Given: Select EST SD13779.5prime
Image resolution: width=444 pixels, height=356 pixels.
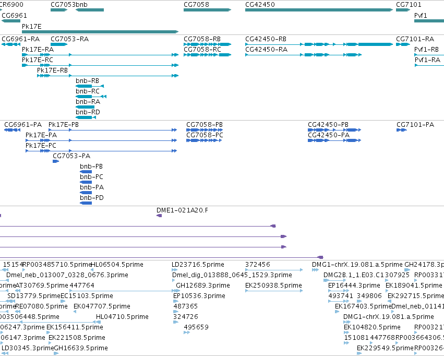Looking at the screenshot, I should [34, 296].
